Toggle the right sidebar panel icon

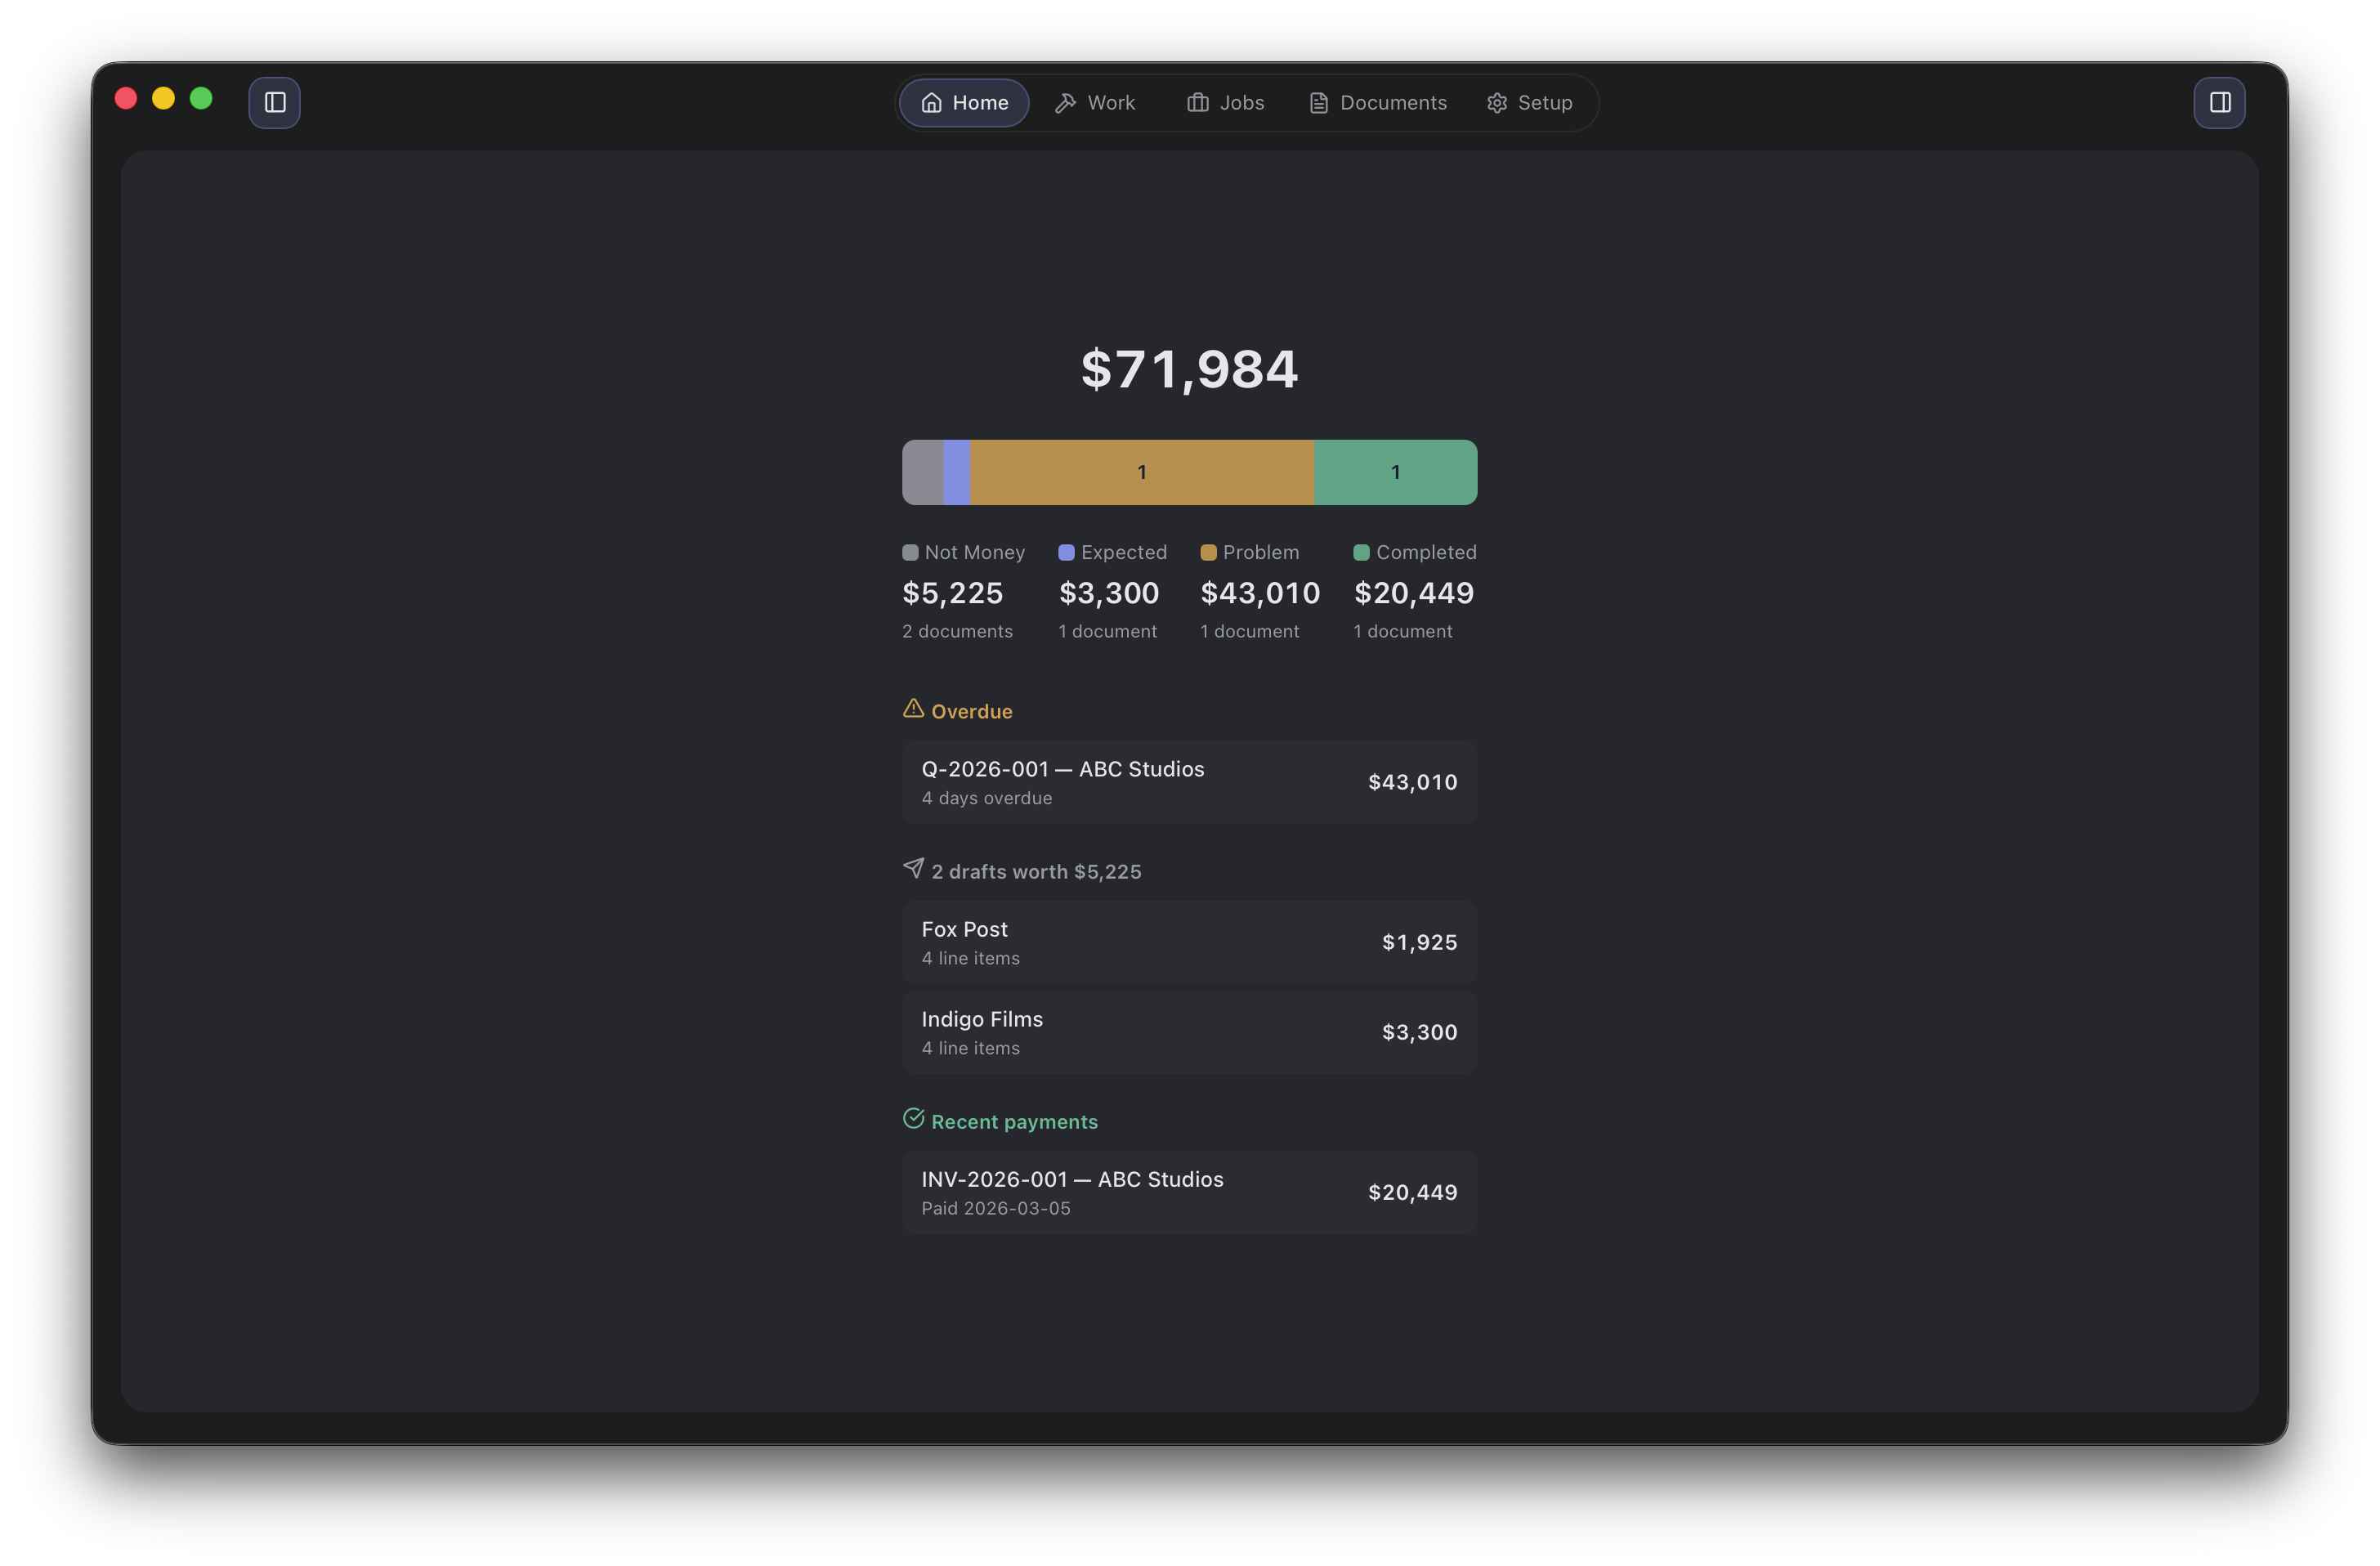click(2219, 101)
